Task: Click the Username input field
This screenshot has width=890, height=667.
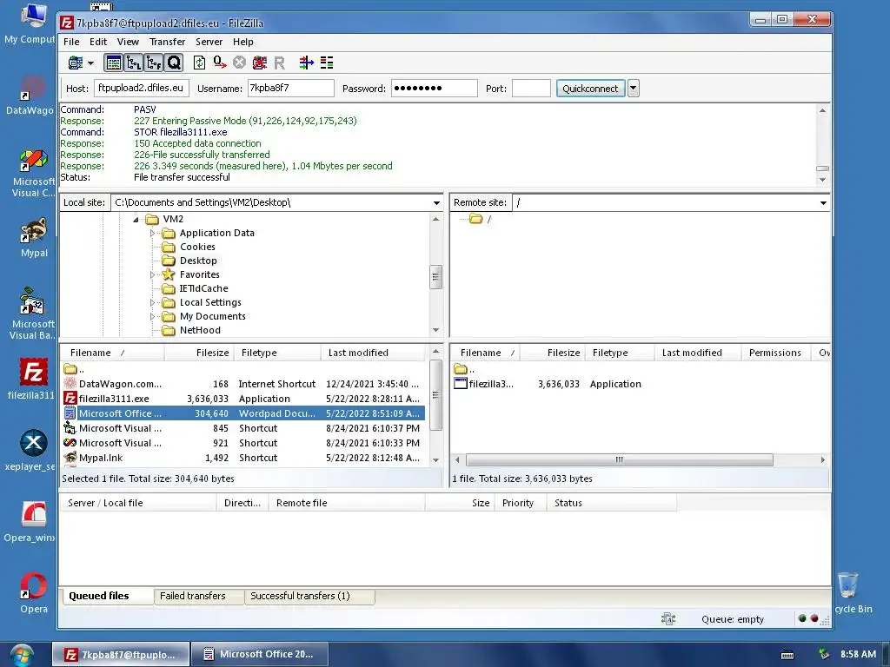Action: pyautogui.click(x=290, y=88)
